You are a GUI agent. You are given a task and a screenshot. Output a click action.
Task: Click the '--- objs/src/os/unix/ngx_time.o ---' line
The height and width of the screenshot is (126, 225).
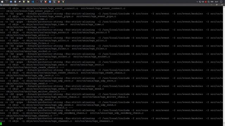click(27, 19)
